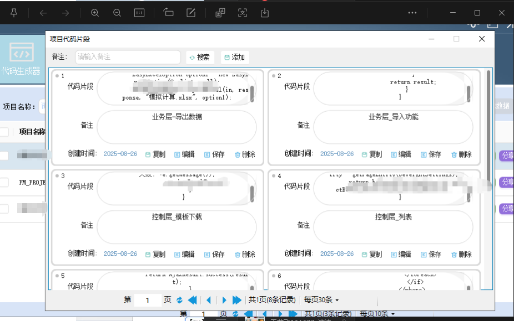Click the 业务层-导出数据 remark field
This screenshot has width=514, height=321.
click(177, 127)
